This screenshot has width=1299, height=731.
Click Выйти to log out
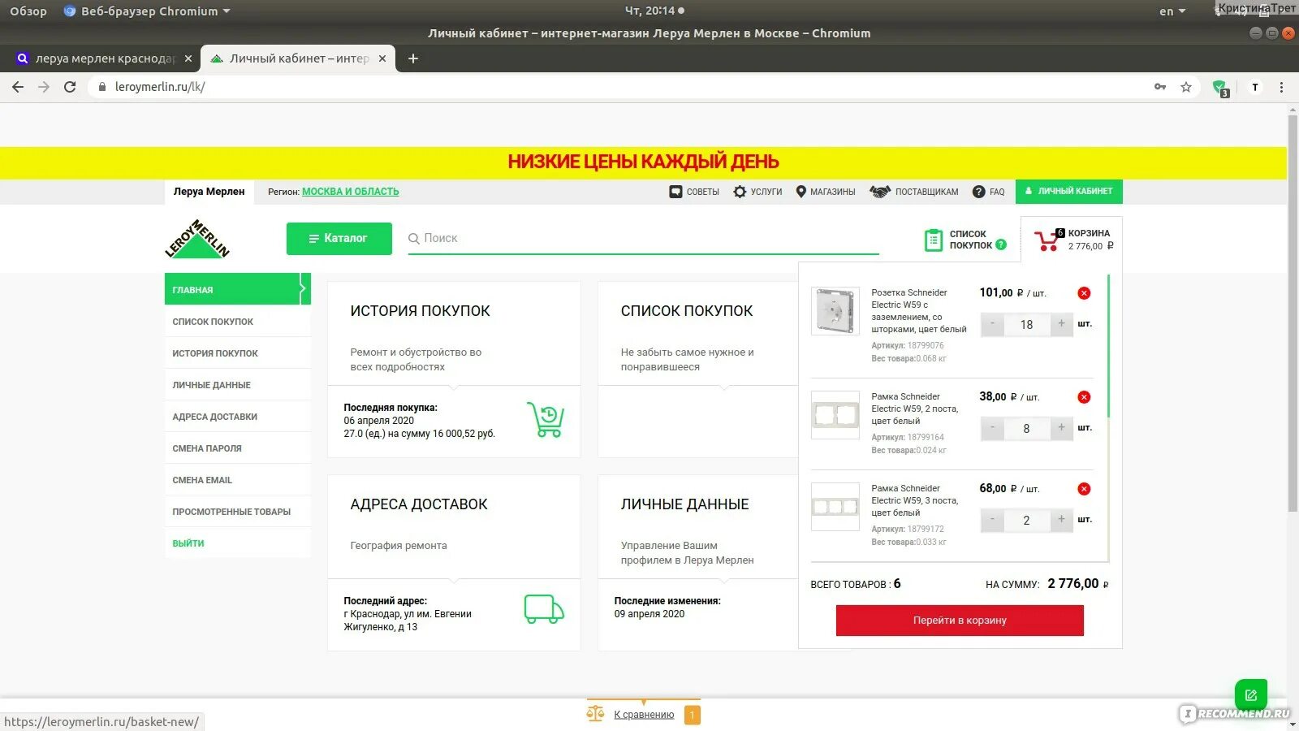pos(188,543)
